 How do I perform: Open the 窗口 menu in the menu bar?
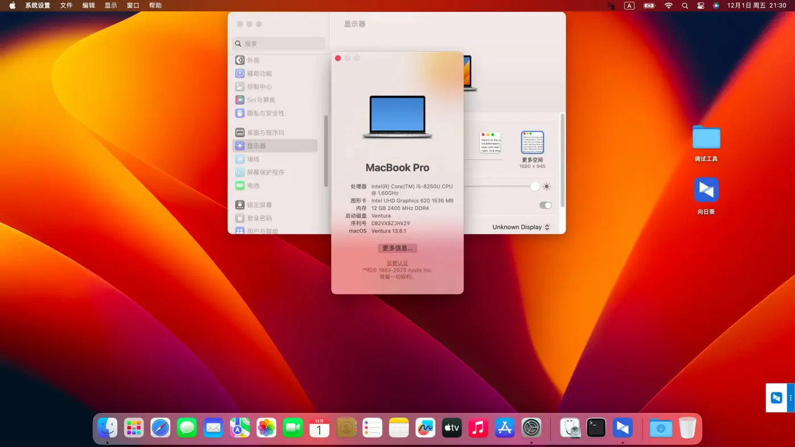132,5
